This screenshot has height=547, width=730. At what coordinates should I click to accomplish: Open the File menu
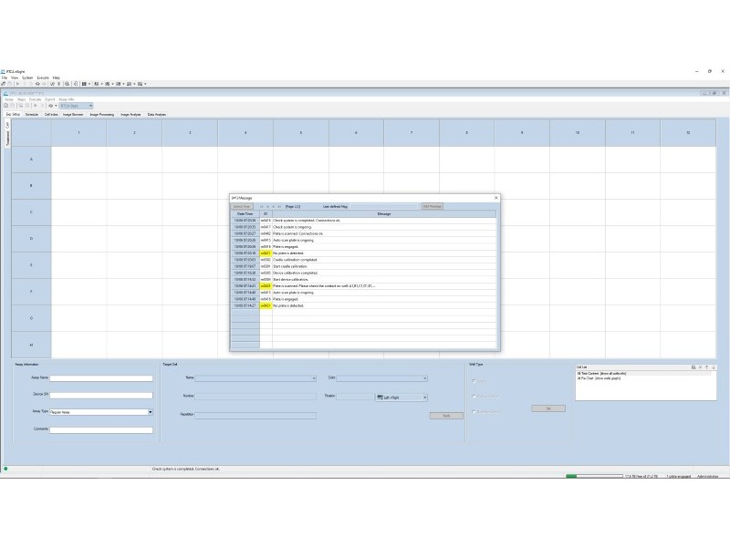click(x=5, y=77)
